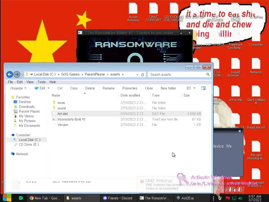Open the Avast Antivirus desktop icon

click(x=133, y=12)
